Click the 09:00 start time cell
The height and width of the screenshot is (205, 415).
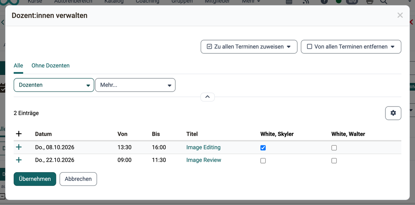click(x=125, y=160)
